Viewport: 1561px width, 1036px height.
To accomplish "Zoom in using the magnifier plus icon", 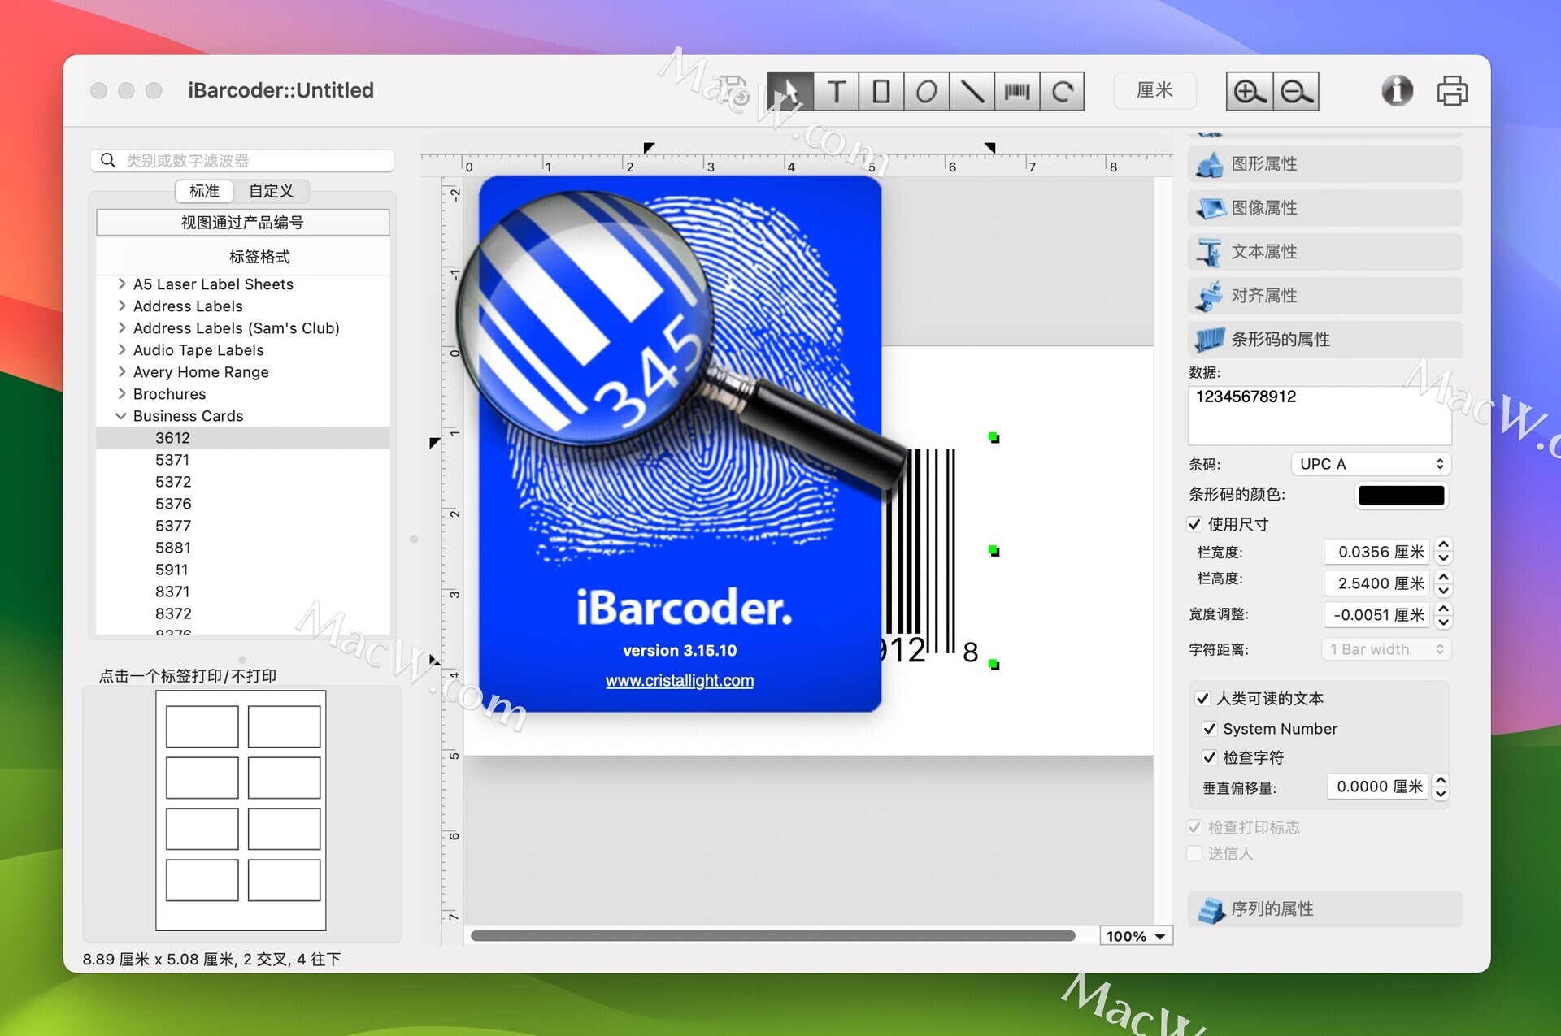I will (1250, 91).
